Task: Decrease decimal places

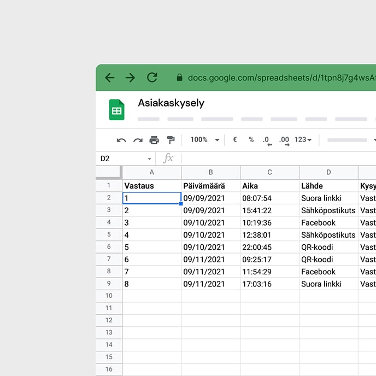Action: pos(267,140)
